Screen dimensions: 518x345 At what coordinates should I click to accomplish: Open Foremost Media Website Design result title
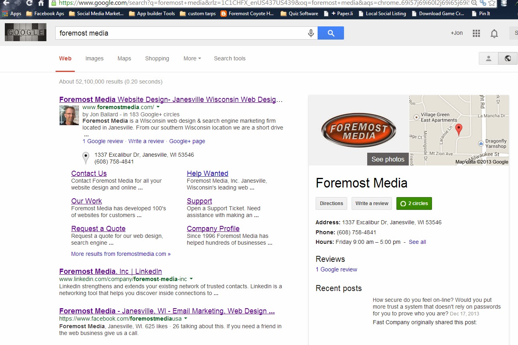tap(171, 100)
